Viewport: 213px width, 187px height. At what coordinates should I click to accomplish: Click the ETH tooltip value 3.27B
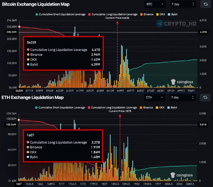[96, 142]
